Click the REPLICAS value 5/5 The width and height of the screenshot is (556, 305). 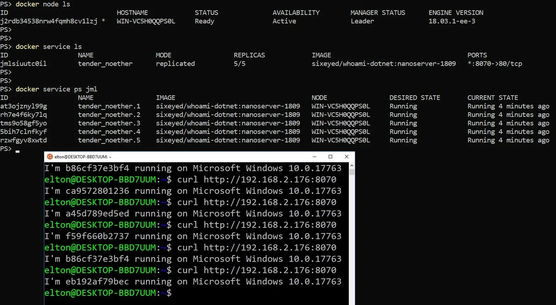(239, 64)
